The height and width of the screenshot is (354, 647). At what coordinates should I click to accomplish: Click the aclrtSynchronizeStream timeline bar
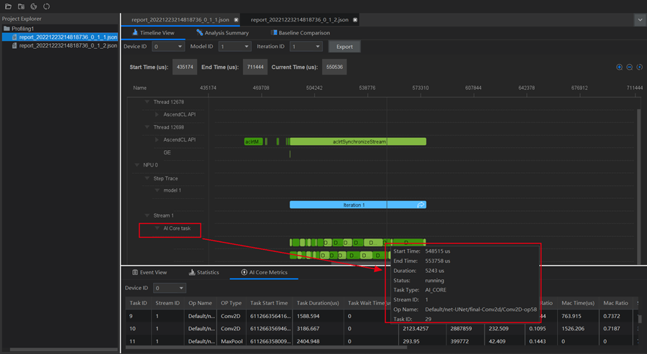(358, 141)
